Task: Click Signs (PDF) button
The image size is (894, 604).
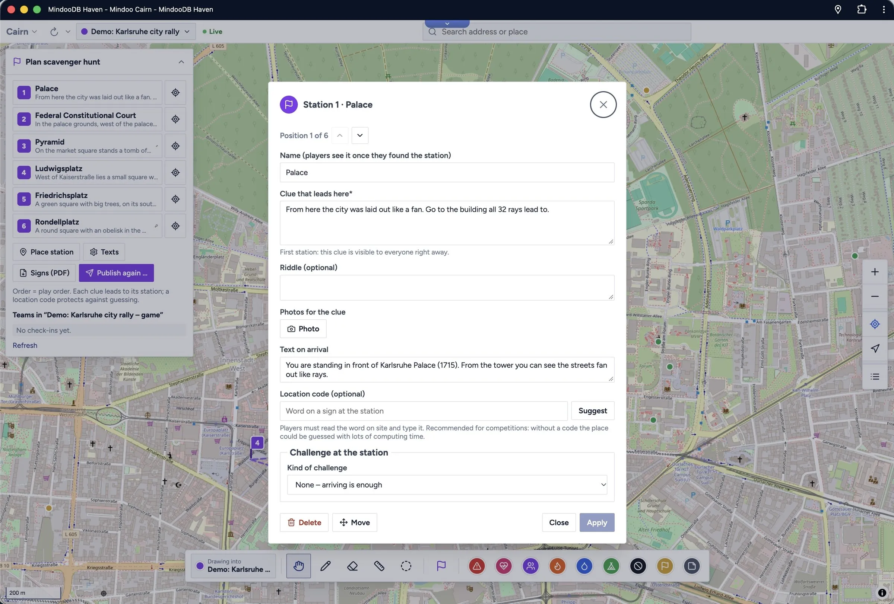Action: coord(44,273)
